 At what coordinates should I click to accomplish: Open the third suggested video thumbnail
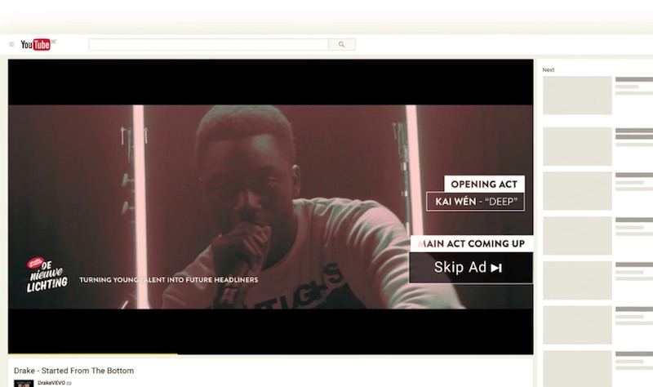click(577, 190)
